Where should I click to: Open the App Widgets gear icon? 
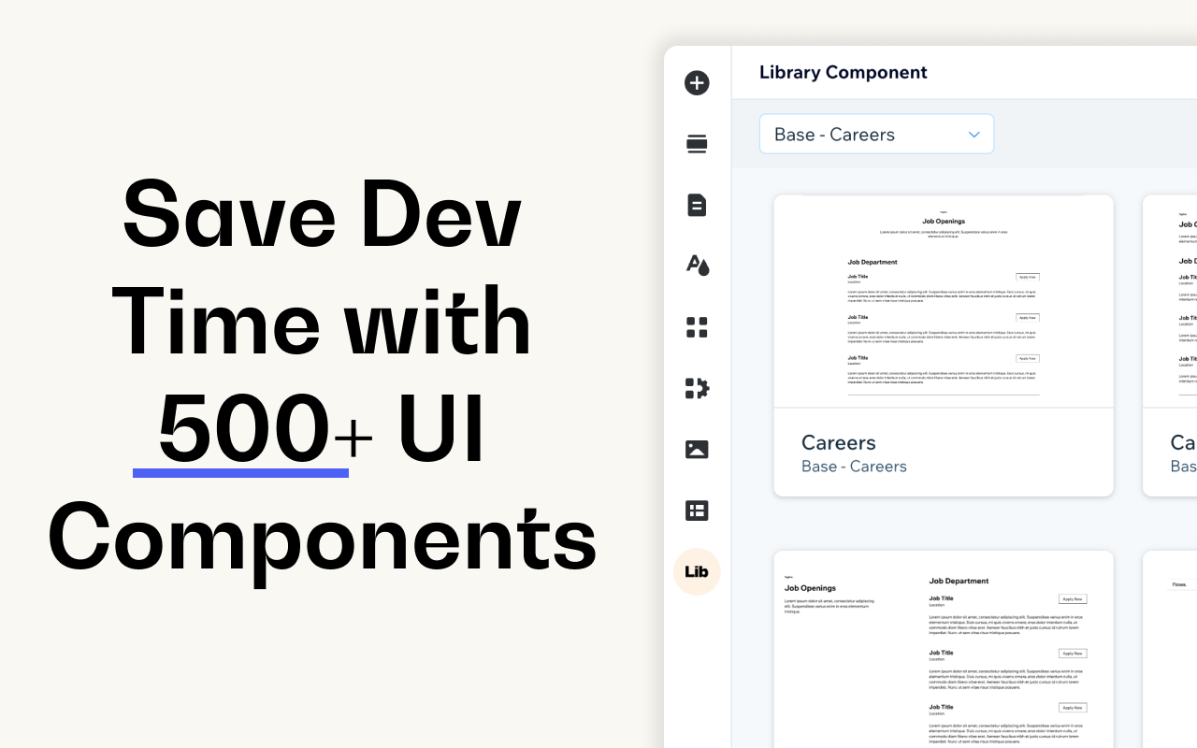click(697, 388)
